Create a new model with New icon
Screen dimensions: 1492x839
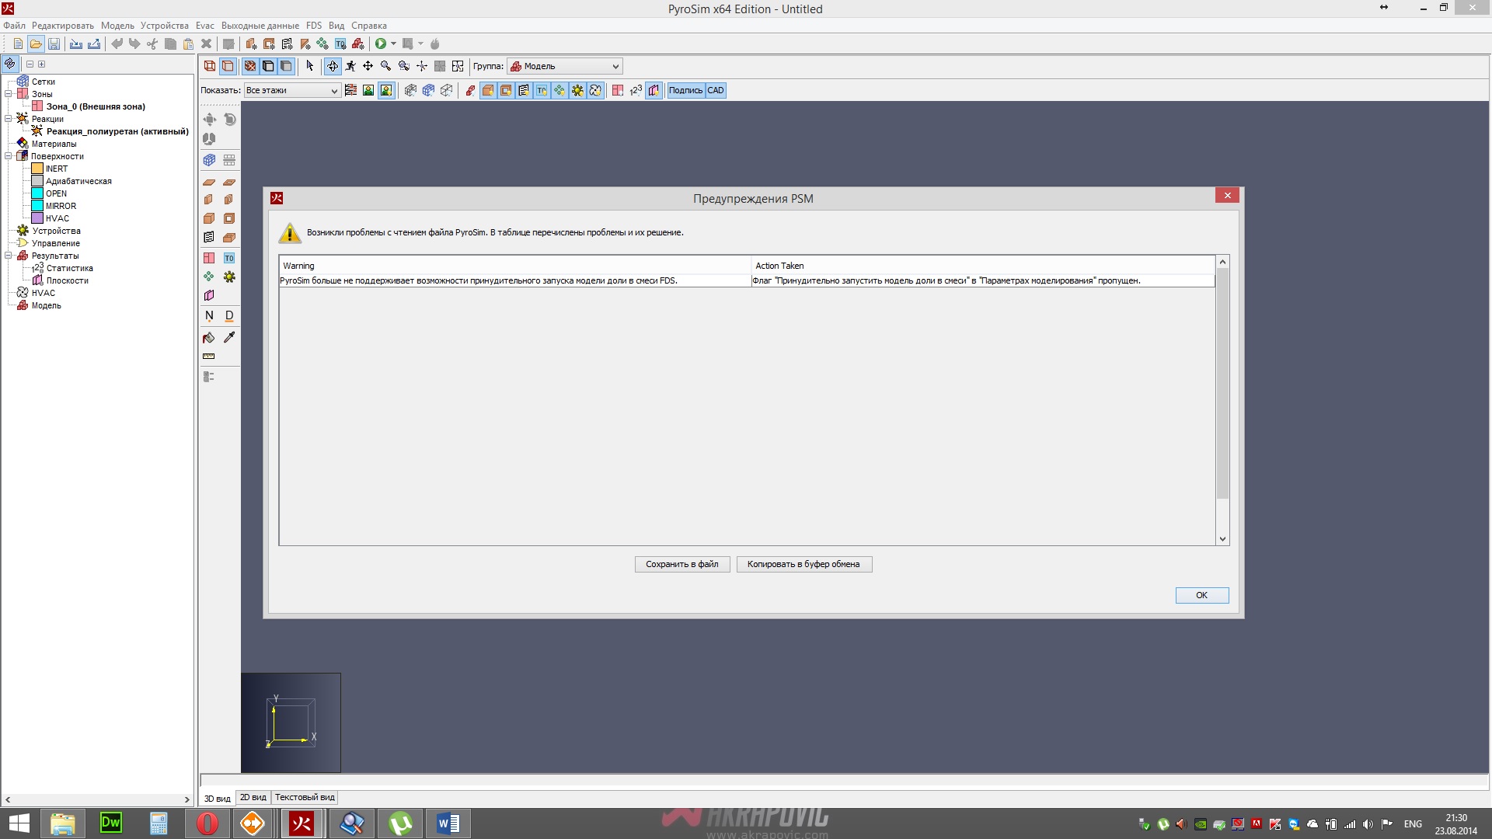(18, 44)
